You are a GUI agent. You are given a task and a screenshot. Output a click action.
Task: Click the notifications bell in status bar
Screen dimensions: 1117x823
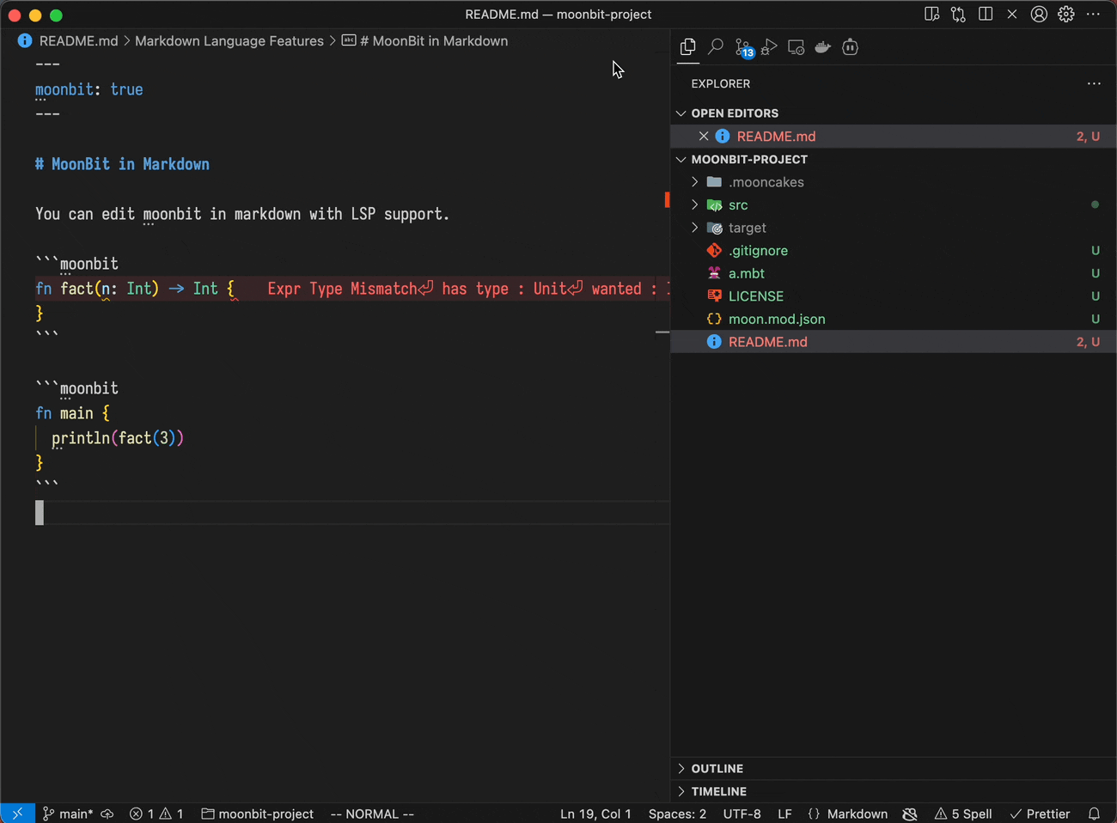(x=1094, y=814)
